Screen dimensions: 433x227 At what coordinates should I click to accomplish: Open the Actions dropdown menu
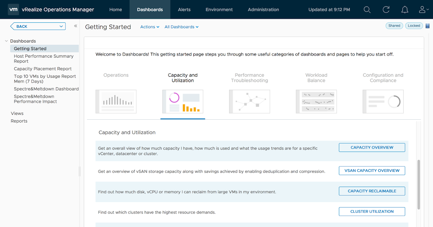tap(149, 27)
